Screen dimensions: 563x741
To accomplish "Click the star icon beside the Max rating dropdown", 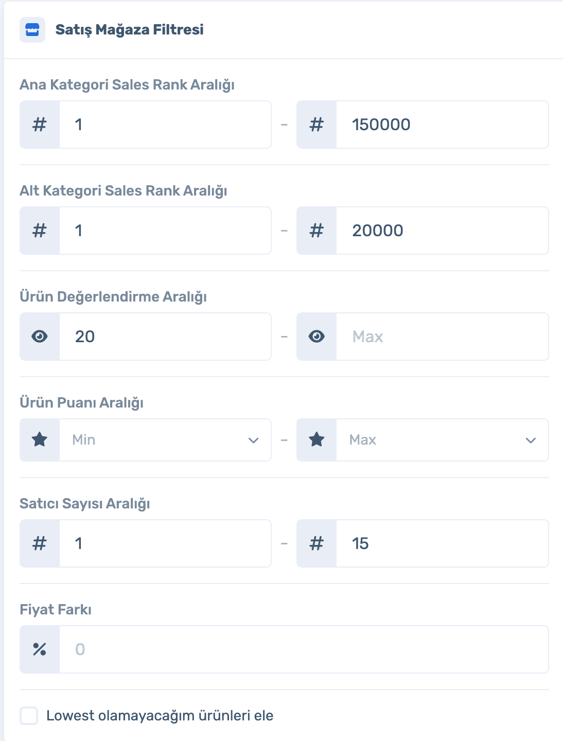I will (316, 439).
